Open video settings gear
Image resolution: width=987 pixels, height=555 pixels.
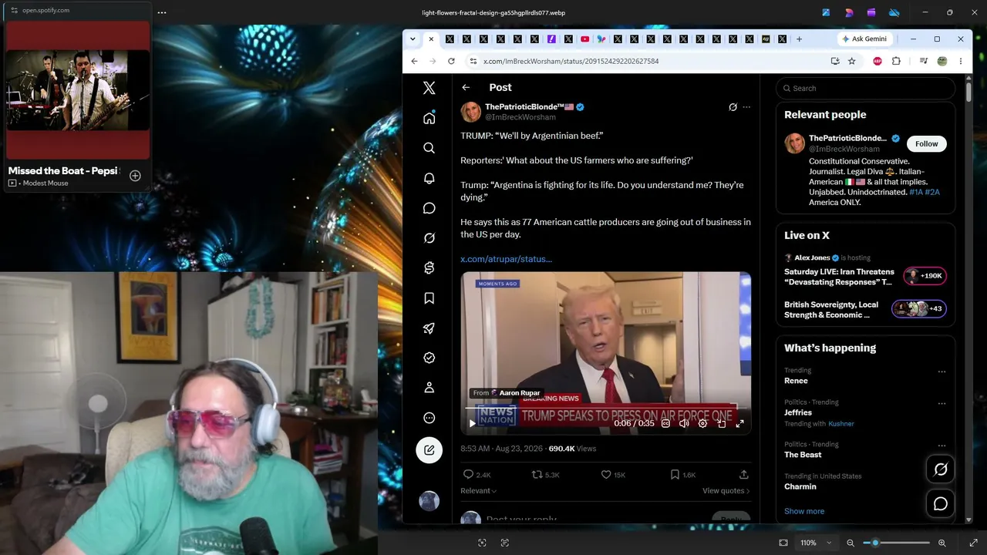pyautogui.click(x=702, y=423)
